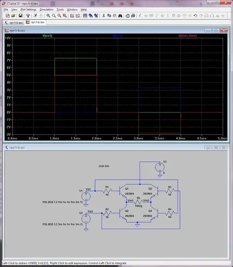This screenshot has height=267, width=233.
Task: Switch to the npn h-b.asc tab
Action: pyautogui.click(x=14, y=22)
